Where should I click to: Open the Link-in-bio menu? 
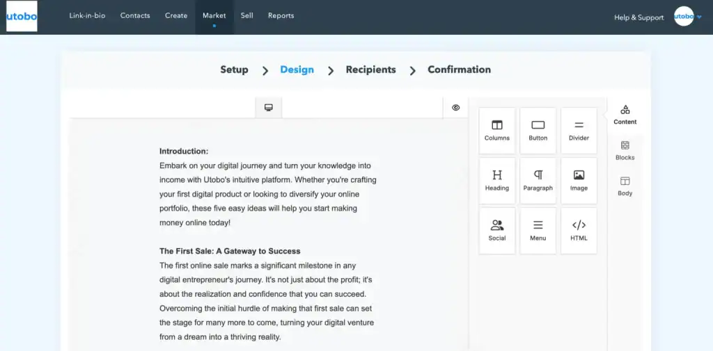pos(87,15)
